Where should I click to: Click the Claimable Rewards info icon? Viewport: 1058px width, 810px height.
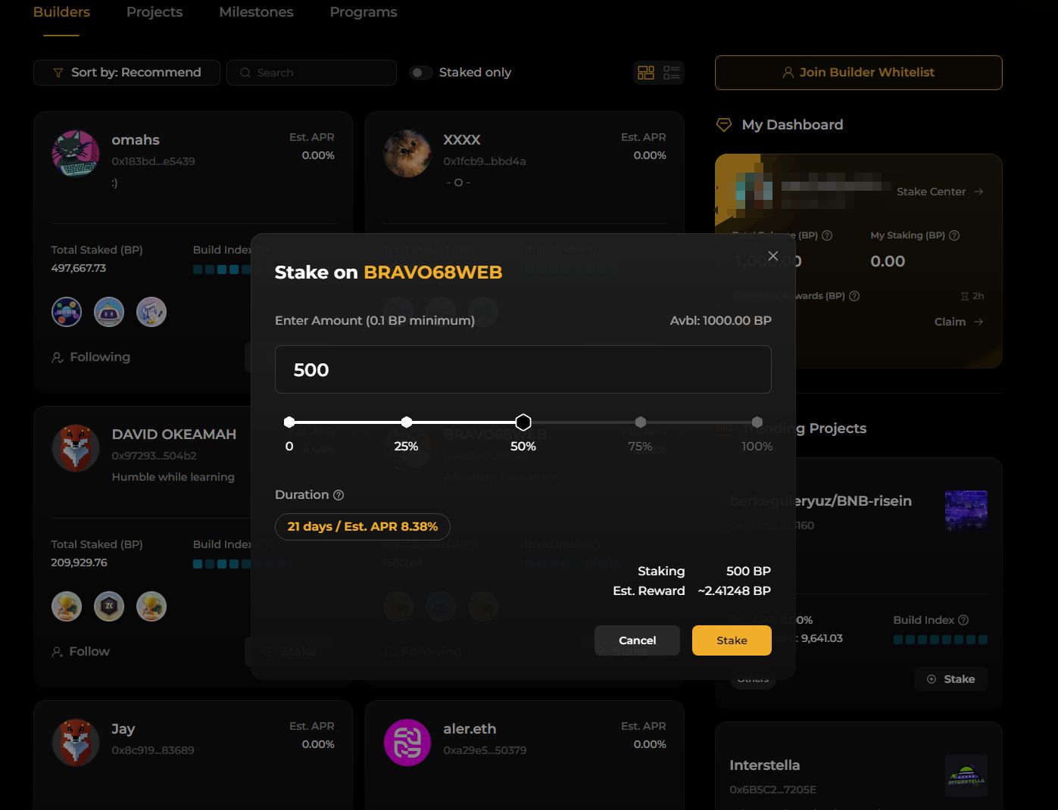[854, 296]
